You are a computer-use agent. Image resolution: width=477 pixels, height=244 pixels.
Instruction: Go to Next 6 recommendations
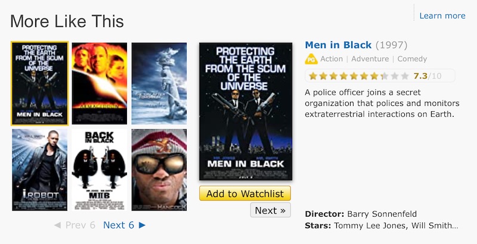[118, 225]
